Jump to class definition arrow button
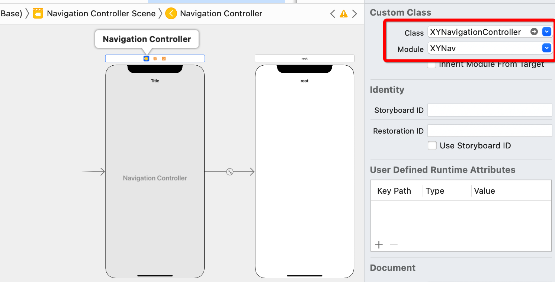 click(534, 32)
